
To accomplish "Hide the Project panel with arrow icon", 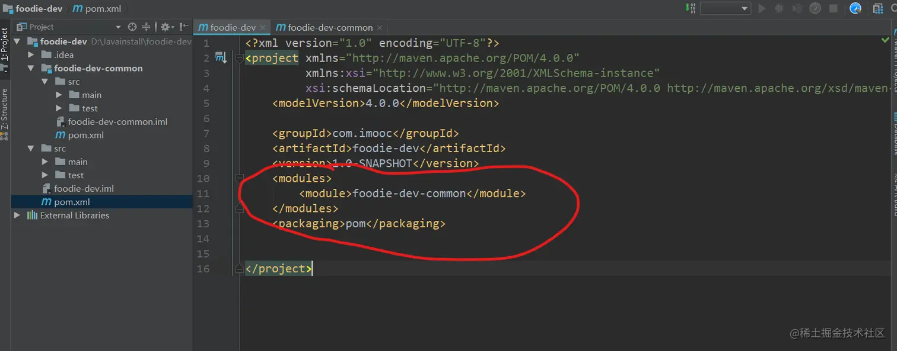I will (185, 27).
